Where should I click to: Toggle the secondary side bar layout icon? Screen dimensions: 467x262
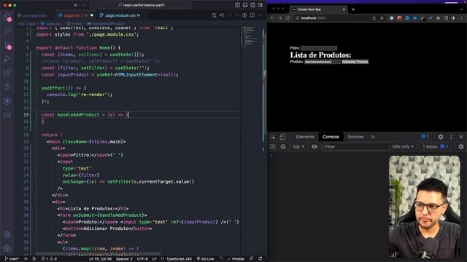(253, 5)
